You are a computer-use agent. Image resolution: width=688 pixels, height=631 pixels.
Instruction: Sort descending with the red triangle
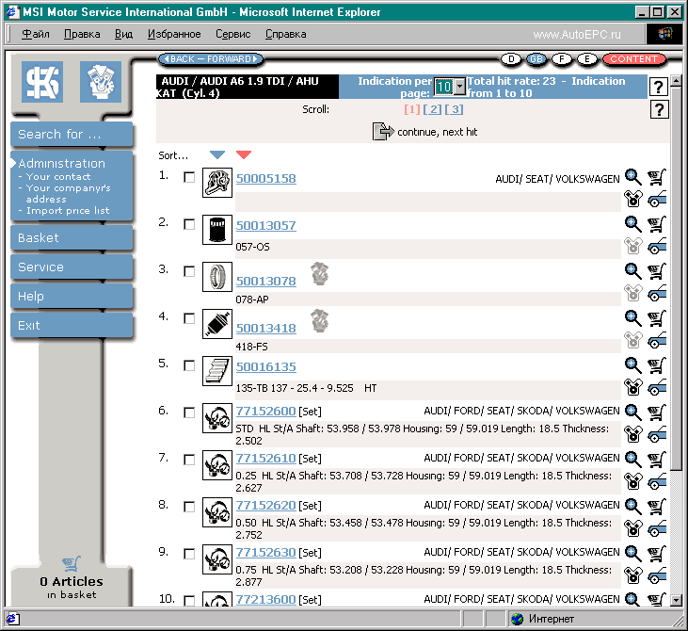tap(244, 154)
